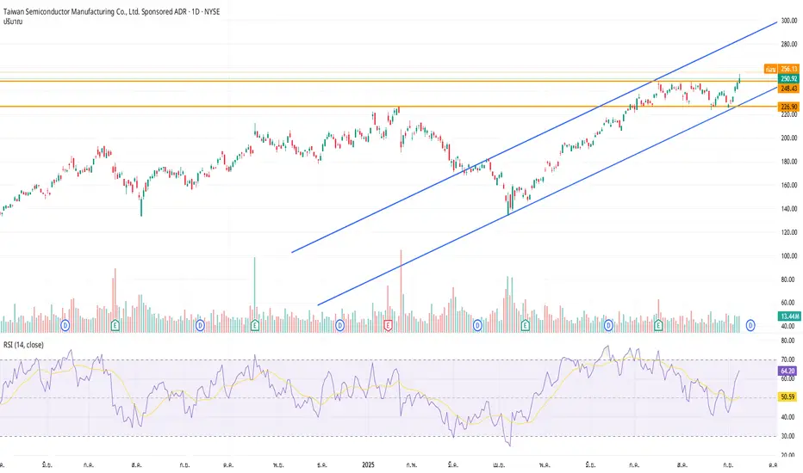Click the ปริมาณ volume legend label

tap(13, 22)
